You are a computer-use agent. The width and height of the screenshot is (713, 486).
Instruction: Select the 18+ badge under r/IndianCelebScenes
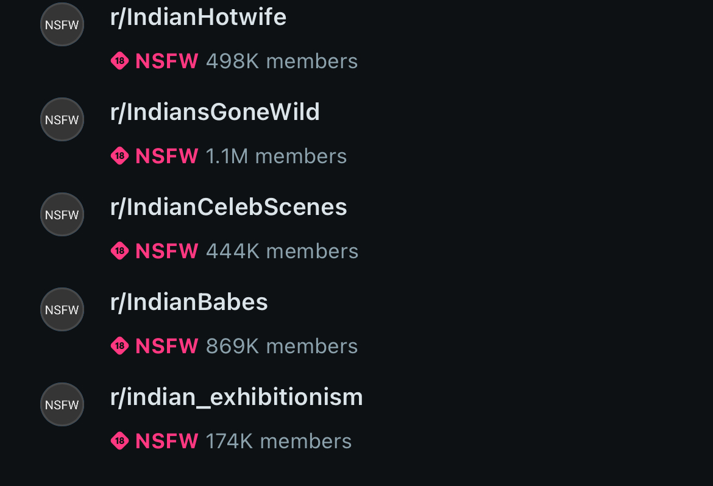[120, 251]
